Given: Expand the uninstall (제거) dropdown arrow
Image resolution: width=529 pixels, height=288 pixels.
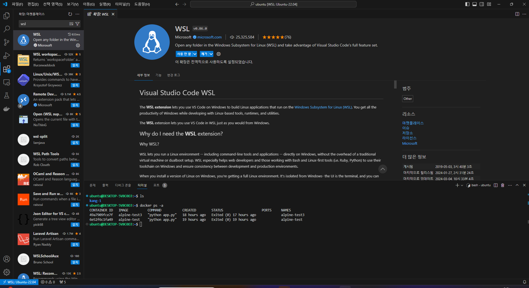Looking at the screenshot, I should [211, 54].
